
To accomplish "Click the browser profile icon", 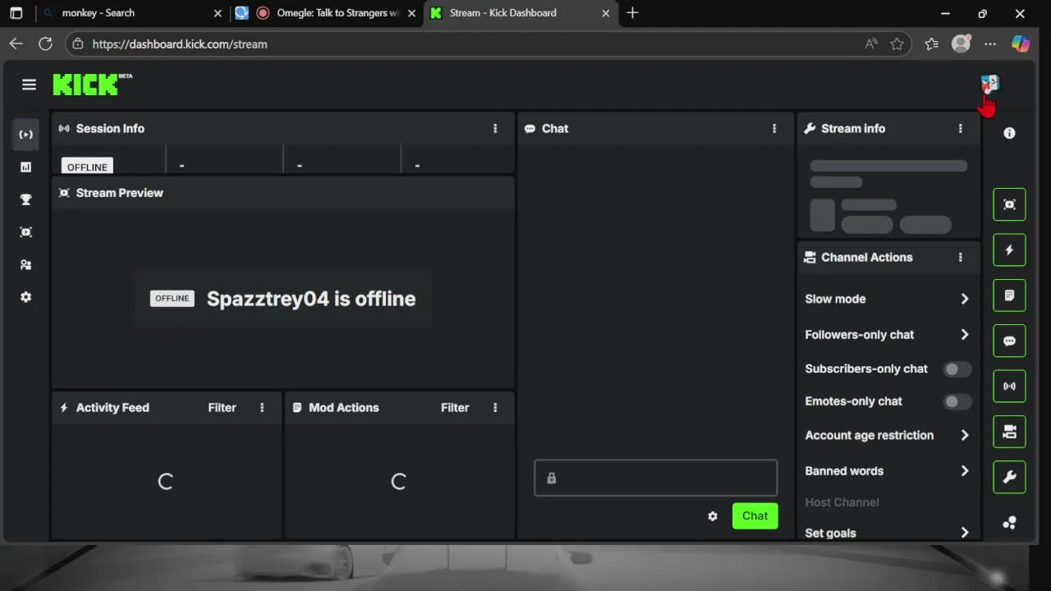I will [961, 44].
